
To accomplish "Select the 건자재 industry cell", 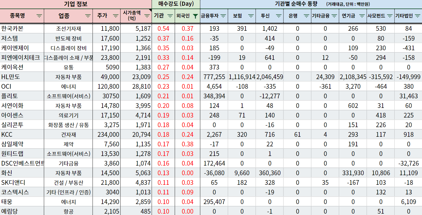I will 68,134.
